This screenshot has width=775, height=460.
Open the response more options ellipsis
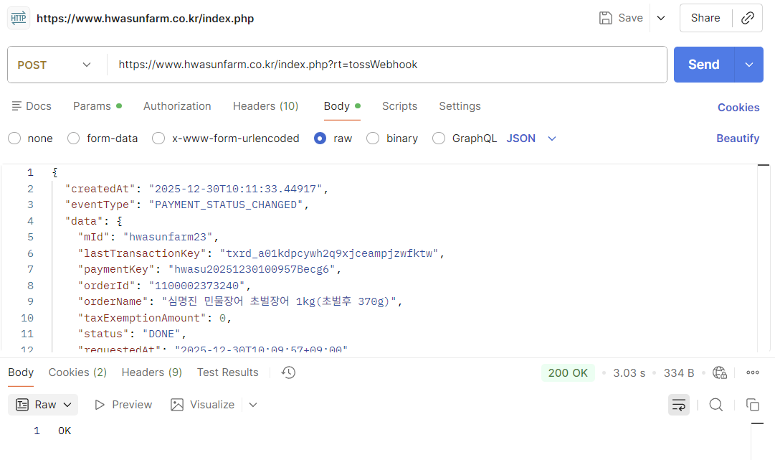[x=752, y=372]
